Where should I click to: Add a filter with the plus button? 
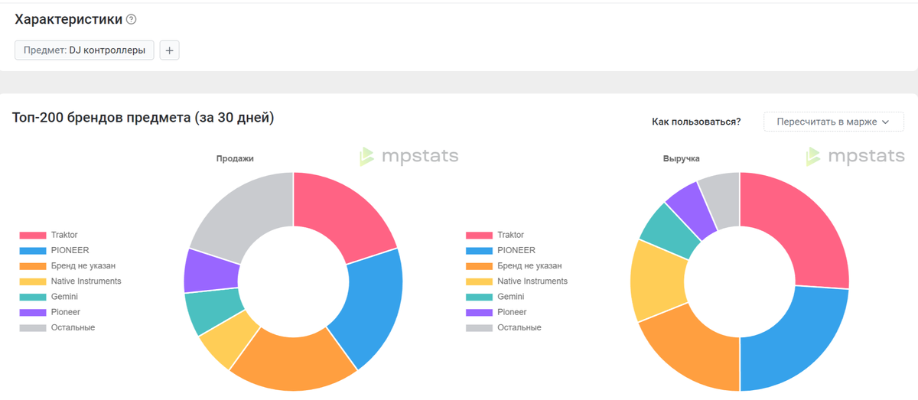[169, 50]
